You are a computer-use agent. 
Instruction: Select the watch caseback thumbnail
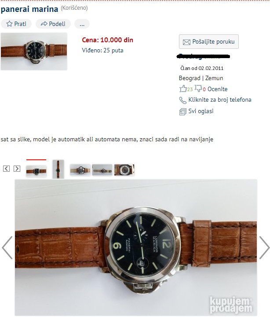point(124,170)
